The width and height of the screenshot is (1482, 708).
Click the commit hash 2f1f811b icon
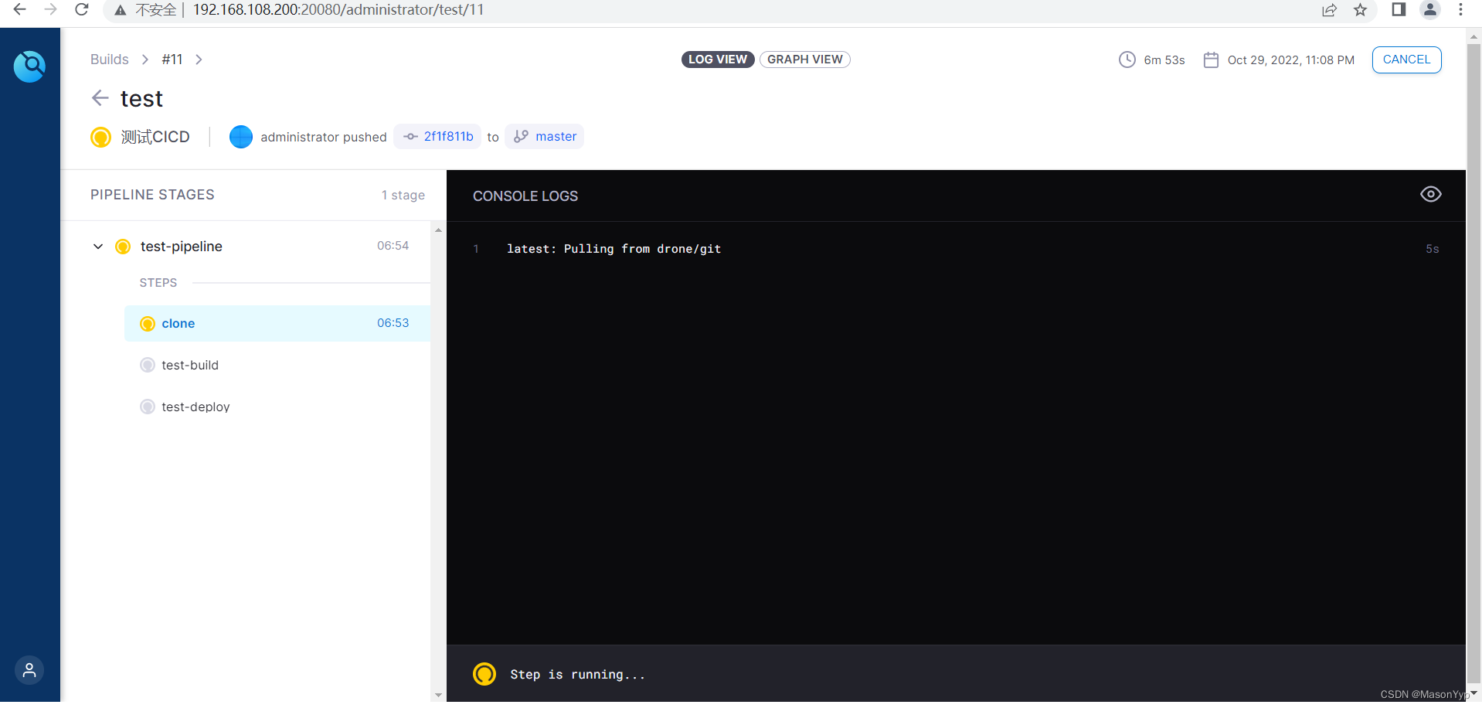(x=410, y=136)
